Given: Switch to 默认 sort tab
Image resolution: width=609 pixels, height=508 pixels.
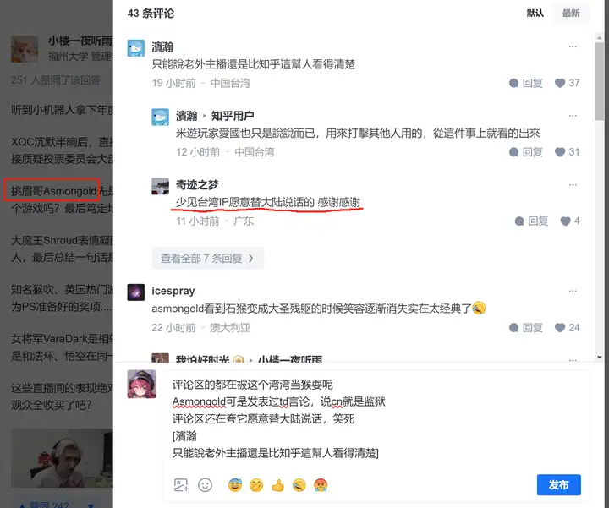Looking at the screenshot, I should click(x=535, y=14).
